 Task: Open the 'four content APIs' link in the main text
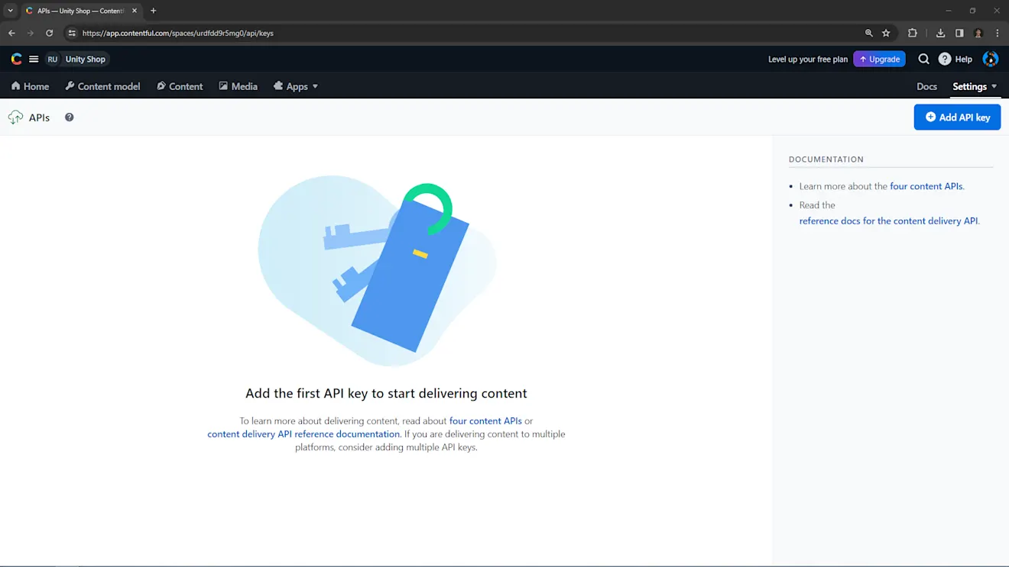(x=485, y=420)
